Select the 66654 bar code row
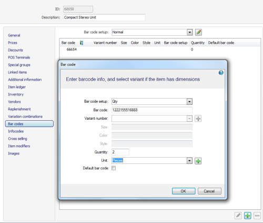263x223 pixels. (x=160, y=50)
